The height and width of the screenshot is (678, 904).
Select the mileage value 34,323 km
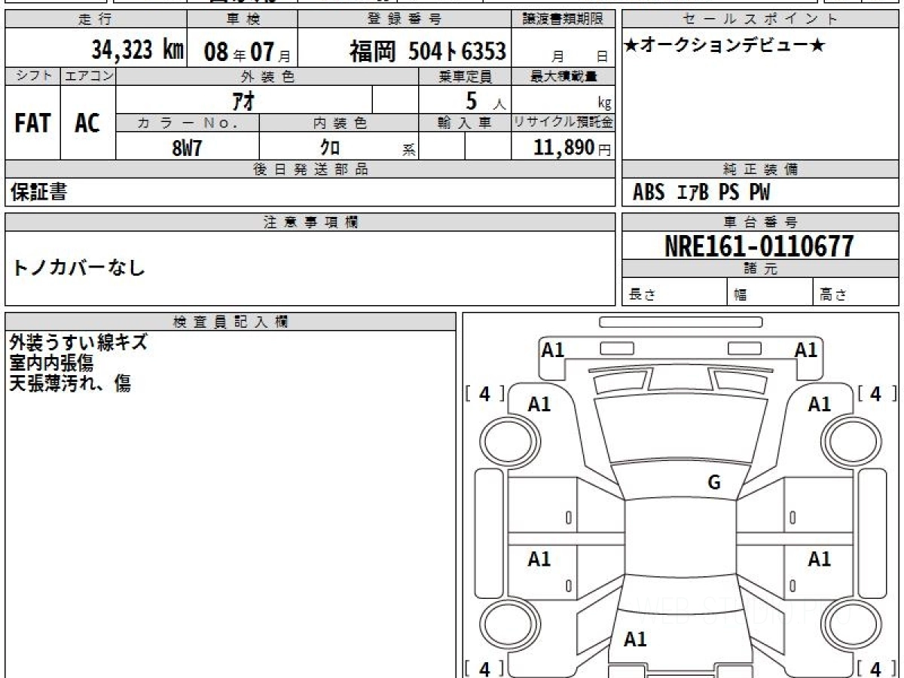(x=138, y=50)
